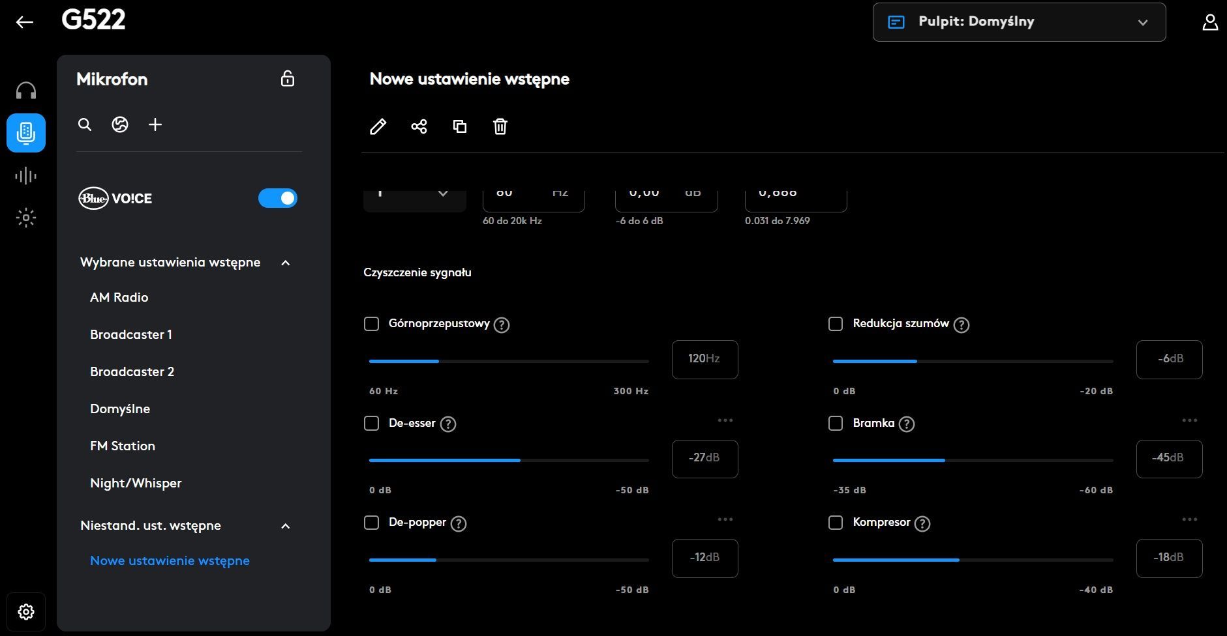This screenshot has width=1227, height=636.
Task: Collapse Wybrane ustawienia wstępne section
Action: point(285,263)
